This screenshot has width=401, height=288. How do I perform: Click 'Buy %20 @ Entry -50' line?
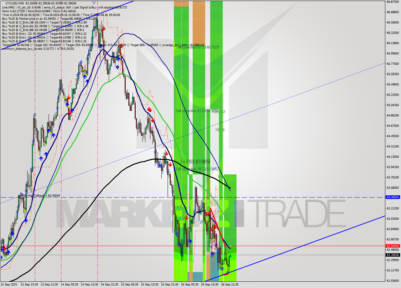(44, 37)
